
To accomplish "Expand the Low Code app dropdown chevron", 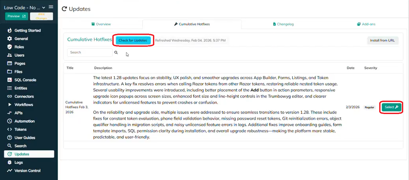I will pyautogui.click(x=44, y=8).
